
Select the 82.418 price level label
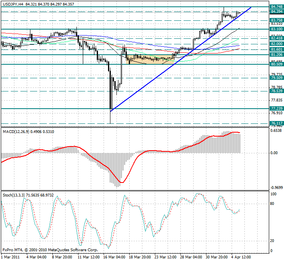[x=276, y=38]
